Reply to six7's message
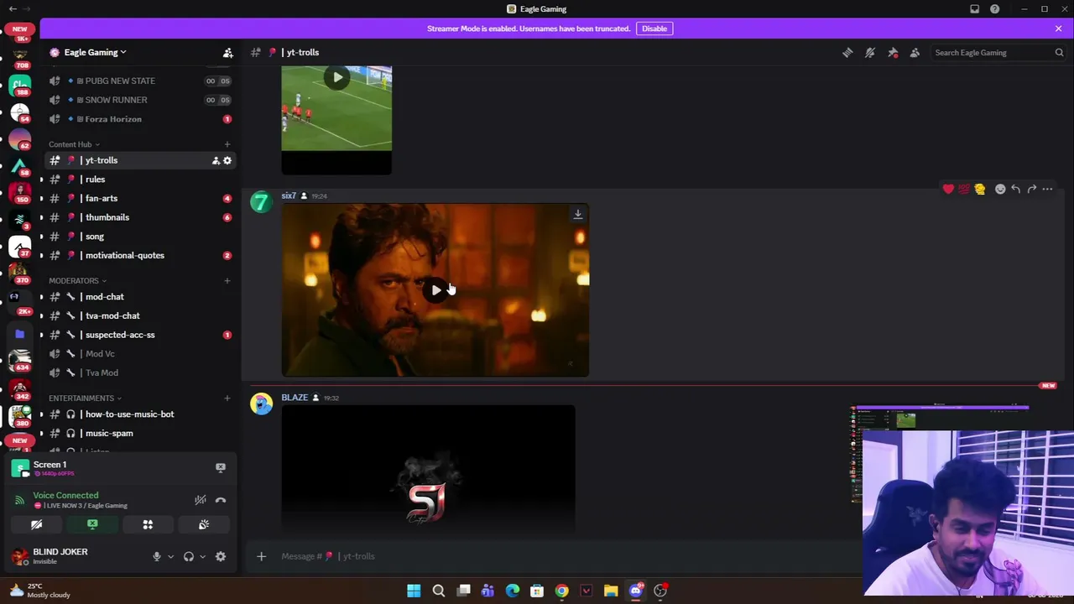This screenshot has width=1074, height=604. 1015,190
